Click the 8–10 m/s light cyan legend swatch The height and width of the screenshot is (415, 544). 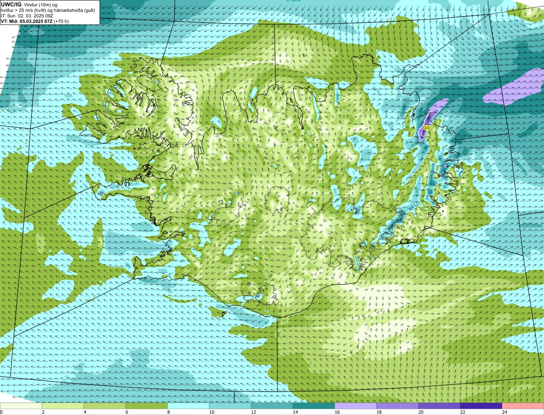click(188, 406)
